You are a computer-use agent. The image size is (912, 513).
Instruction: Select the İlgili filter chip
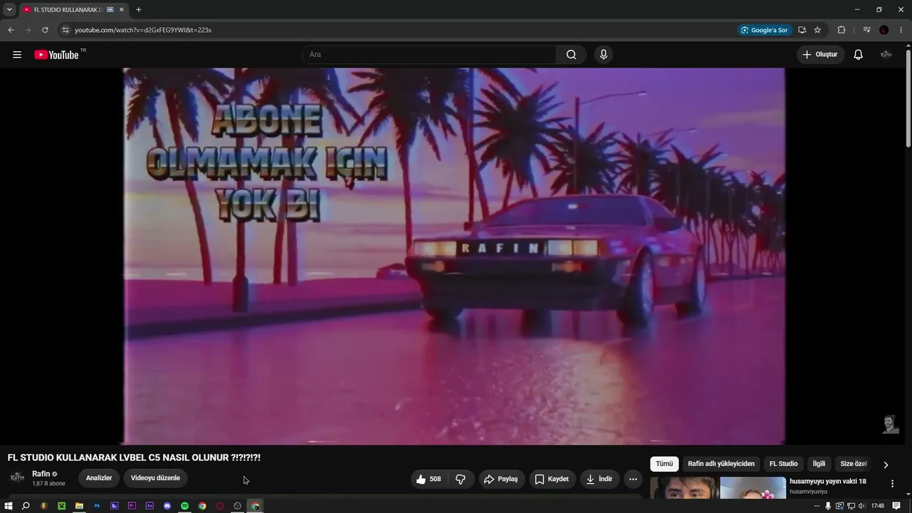pyautogui.click(x=819, y=464)
